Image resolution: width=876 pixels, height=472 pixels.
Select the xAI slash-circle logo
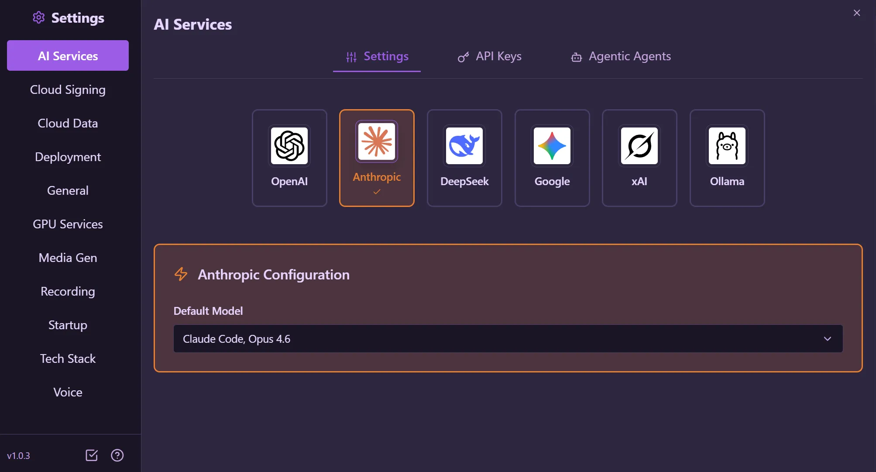pos(639,146)
